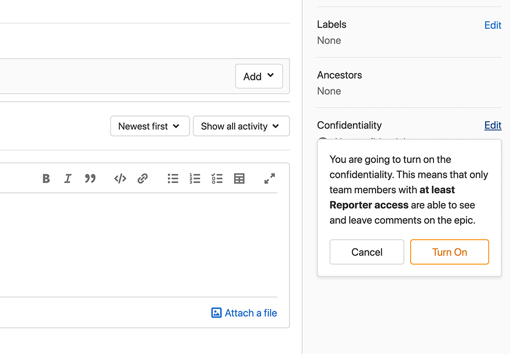Attach a file to the comment

click(x=244, y=313)
